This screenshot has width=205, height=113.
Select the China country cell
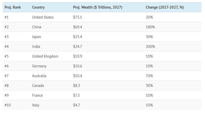coord(37,27)
